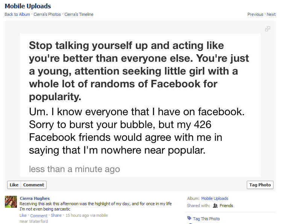The image size is (281, 224).
Task: Go to the Previous photo
Action: point(255,14)
